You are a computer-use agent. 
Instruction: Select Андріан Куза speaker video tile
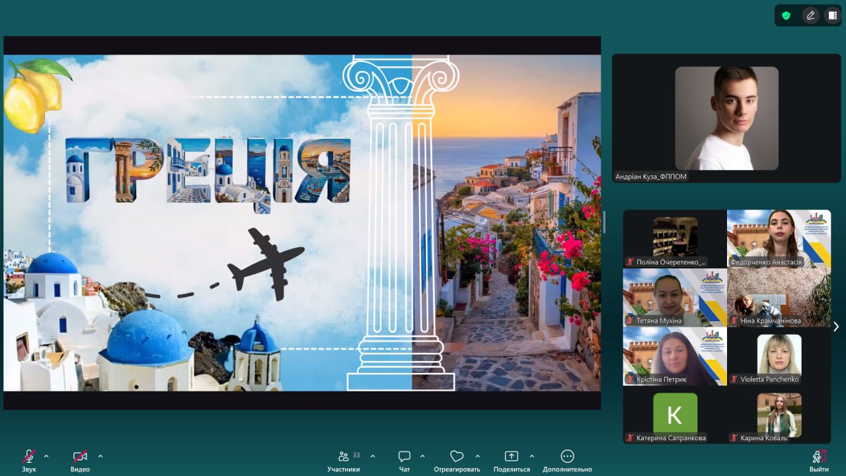pyautogui.click(x=726, y=118)
